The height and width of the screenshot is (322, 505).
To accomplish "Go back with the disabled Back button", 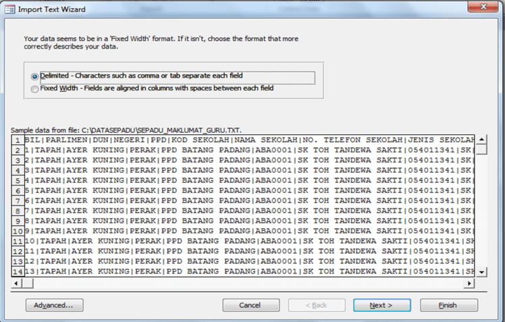I will [x=317, y=305].
